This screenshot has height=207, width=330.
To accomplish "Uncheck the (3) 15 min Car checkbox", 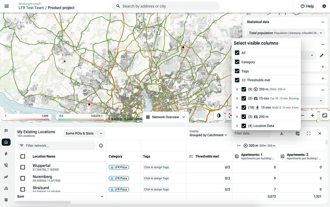I will click(x=244, y=98).
